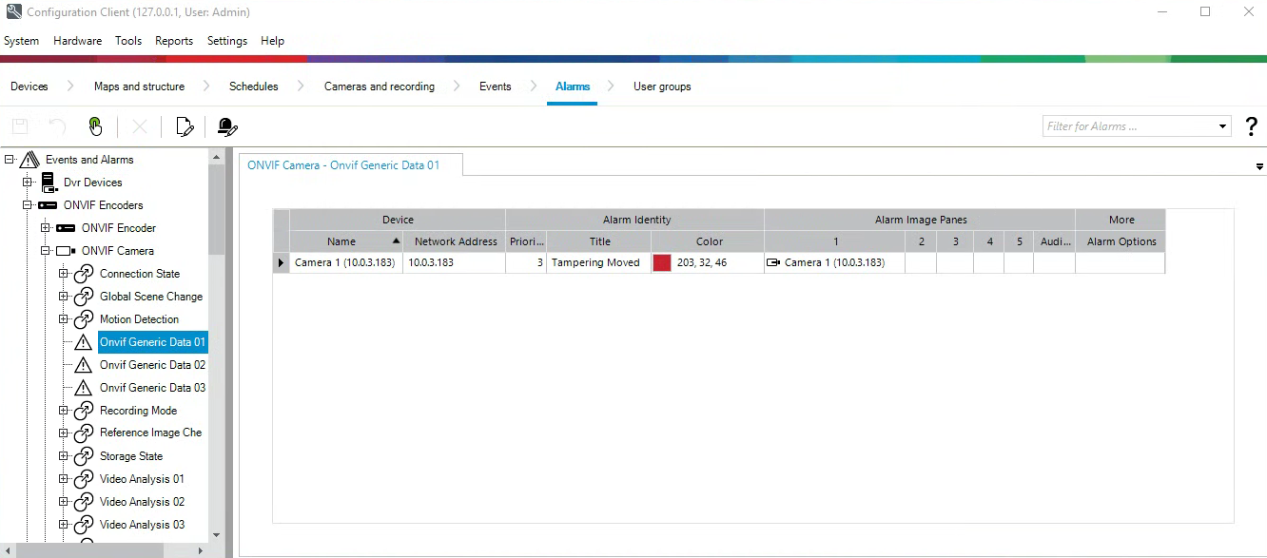The width and height of the screenshot is (1267, 558).
Task: Switch to the Cameras and recording tab
Action: [x=379, y=87]
